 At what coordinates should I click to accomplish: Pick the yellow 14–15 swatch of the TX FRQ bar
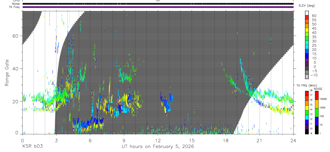click(x=307, y=107)
